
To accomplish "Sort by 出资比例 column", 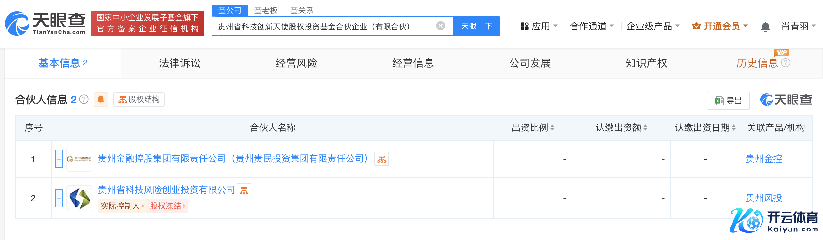I will pyautogui.click(x=552, y=128).
